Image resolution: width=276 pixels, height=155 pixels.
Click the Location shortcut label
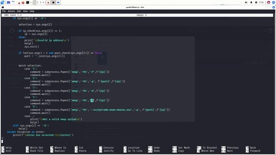tap(134, 148)
